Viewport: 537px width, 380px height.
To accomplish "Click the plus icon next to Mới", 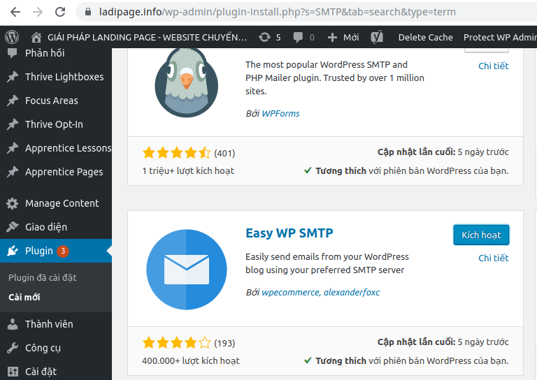I will click(x=332, y=37).
